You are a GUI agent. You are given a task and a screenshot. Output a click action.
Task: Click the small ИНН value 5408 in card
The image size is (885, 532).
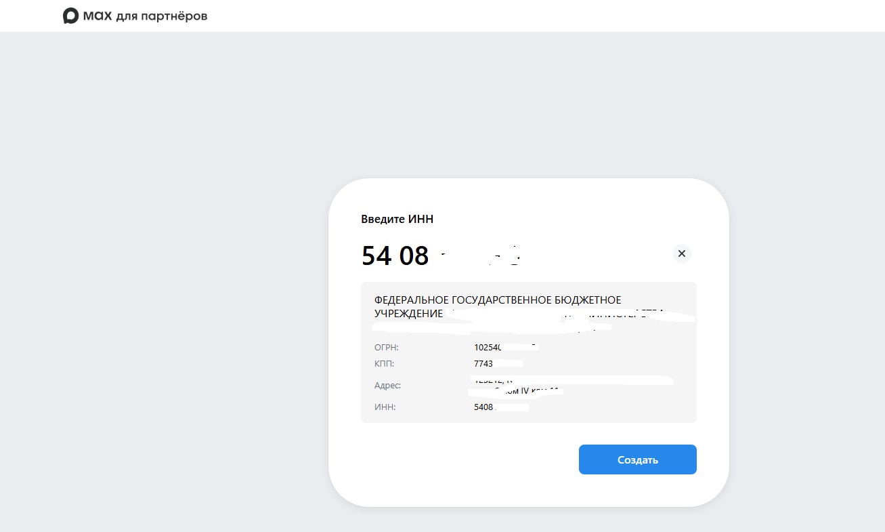[x=484, y=407]
